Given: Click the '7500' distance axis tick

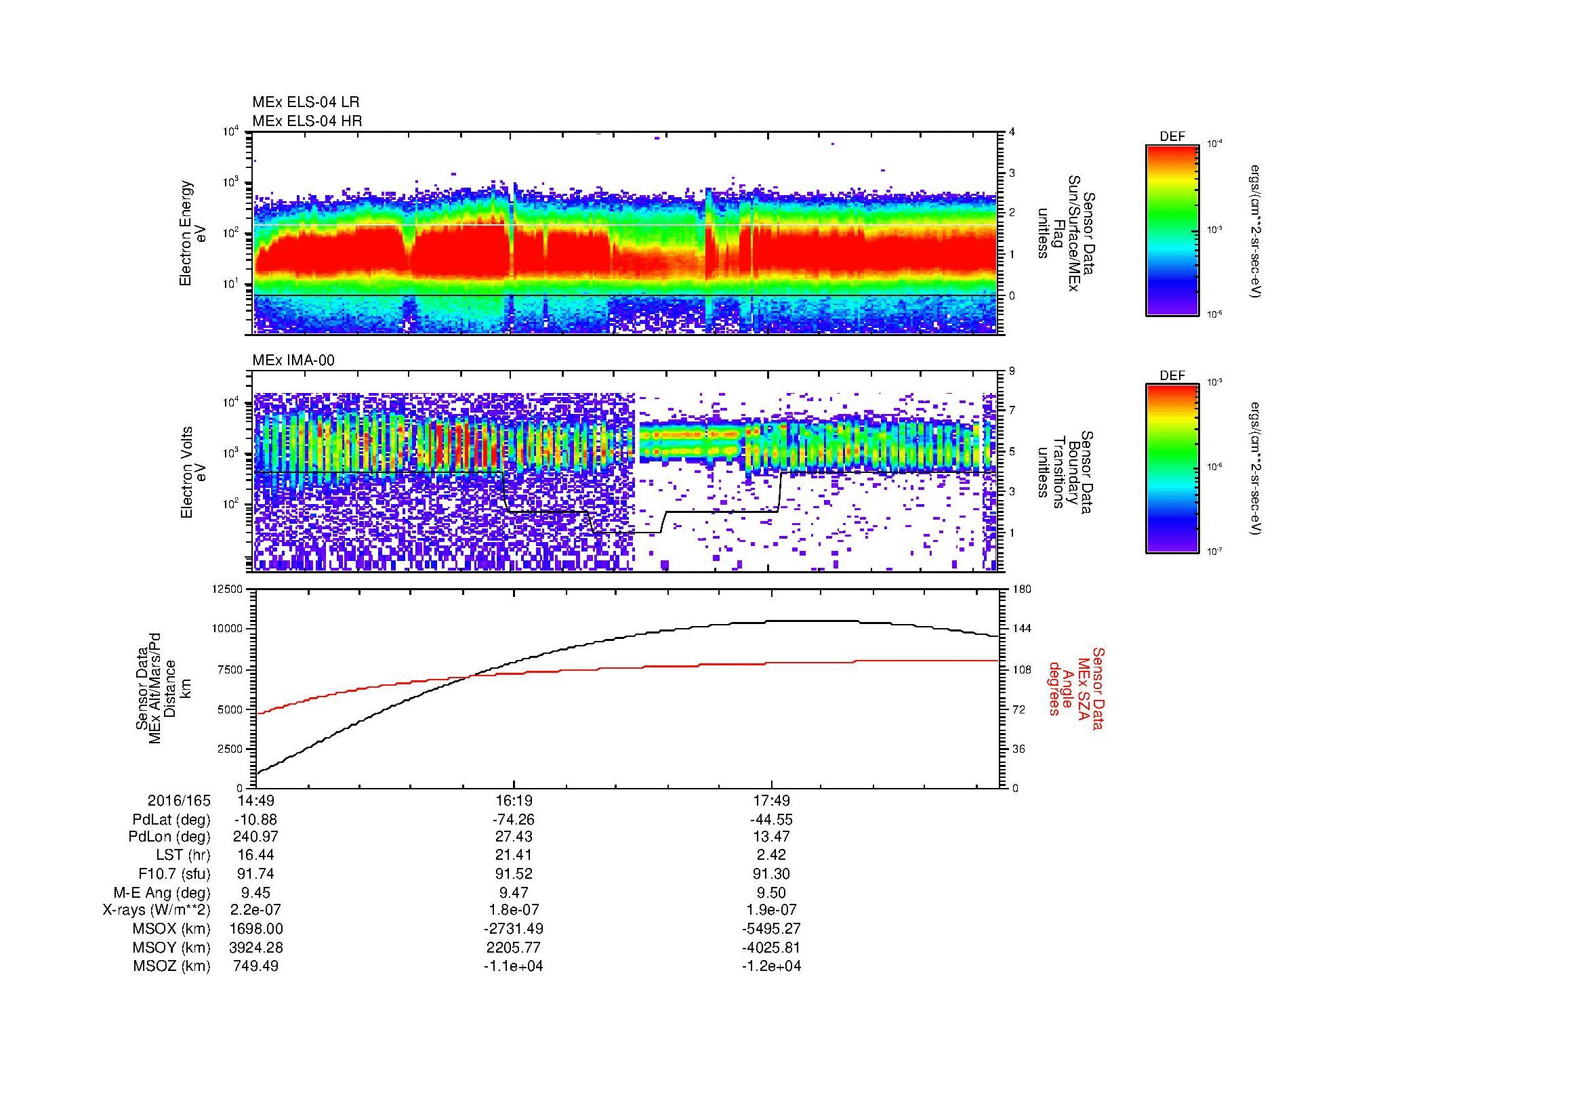Looking at the screenshot, I should coord(231,669).
